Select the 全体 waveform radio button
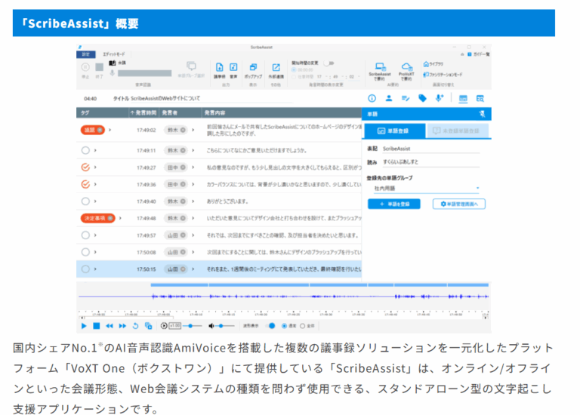This screenshot has height=415, width=580. (303, 326)
